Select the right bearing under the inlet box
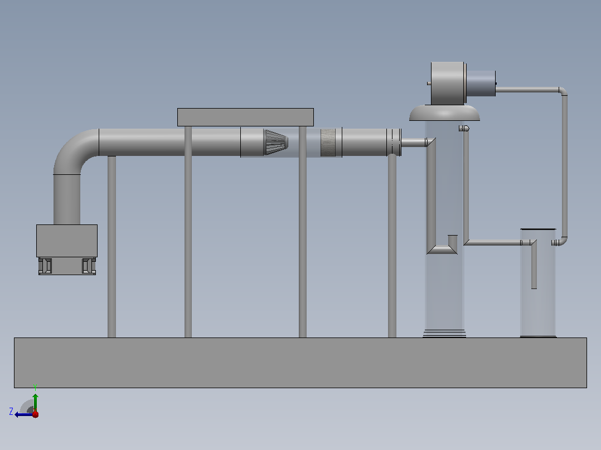601x450 pixels. (x=89, y=266)
